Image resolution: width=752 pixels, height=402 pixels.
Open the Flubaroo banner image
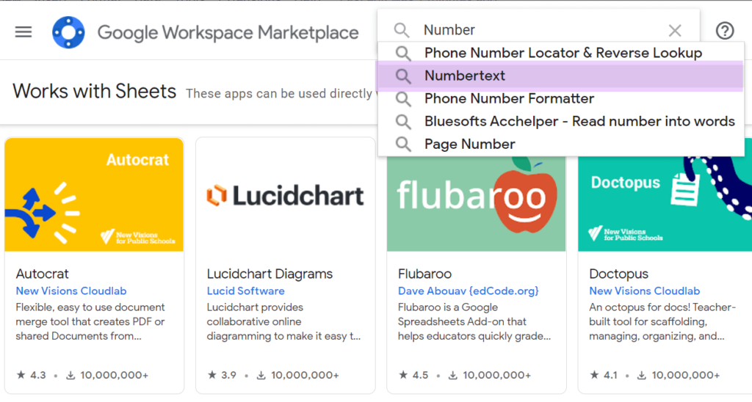coord(476,204)
